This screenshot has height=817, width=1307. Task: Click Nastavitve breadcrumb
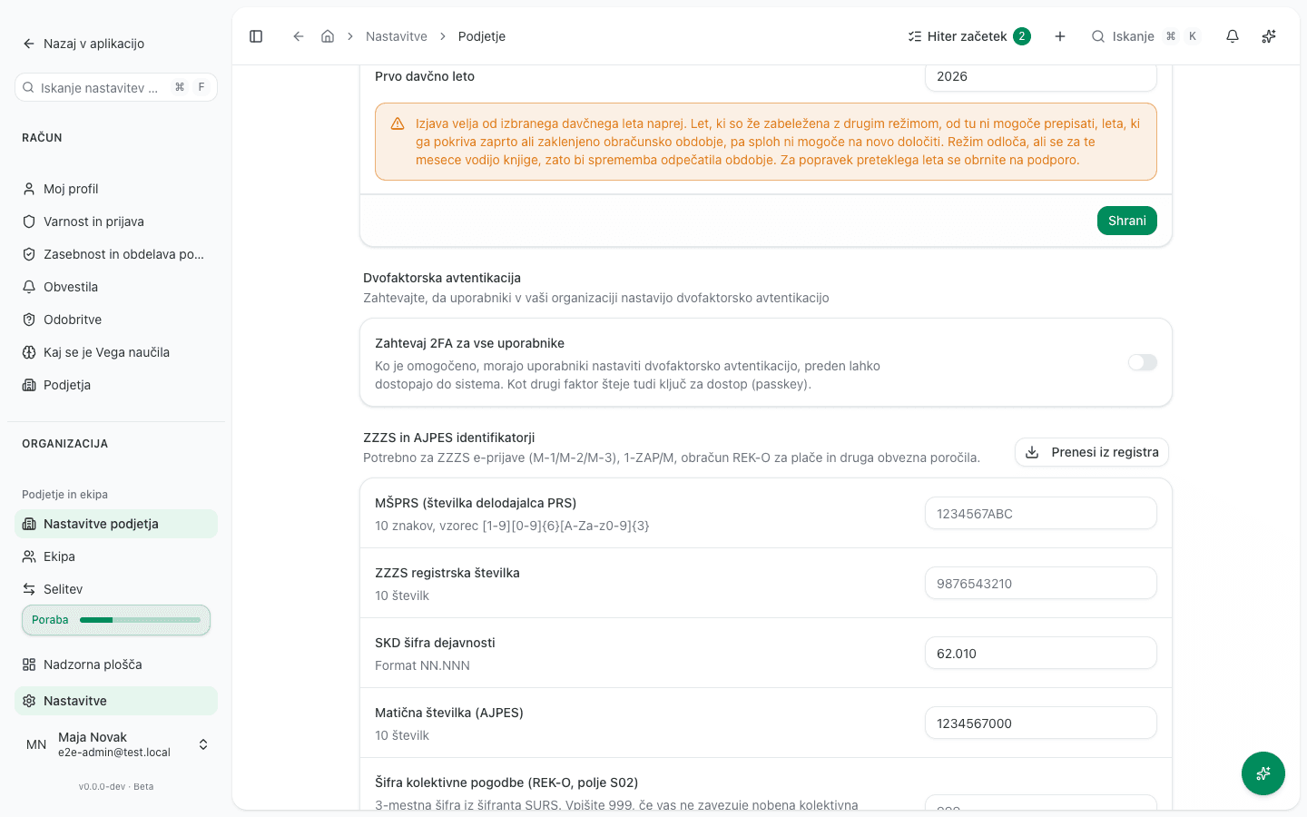tap(397, 36)
